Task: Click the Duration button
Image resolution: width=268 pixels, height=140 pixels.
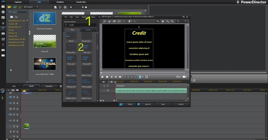Action: (49, 86)
